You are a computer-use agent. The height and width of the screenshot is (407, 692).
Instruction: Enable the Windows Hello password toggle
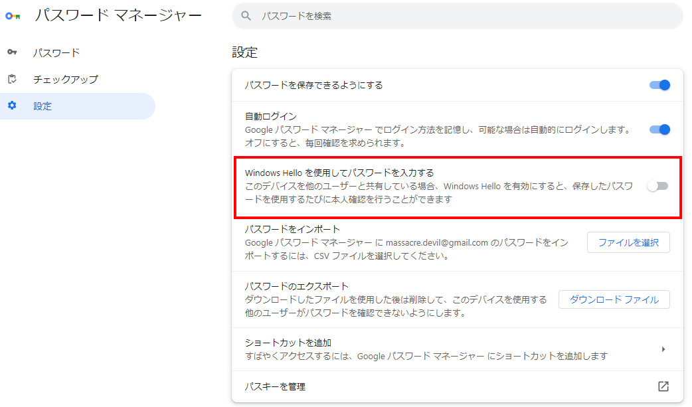point(657,186)
